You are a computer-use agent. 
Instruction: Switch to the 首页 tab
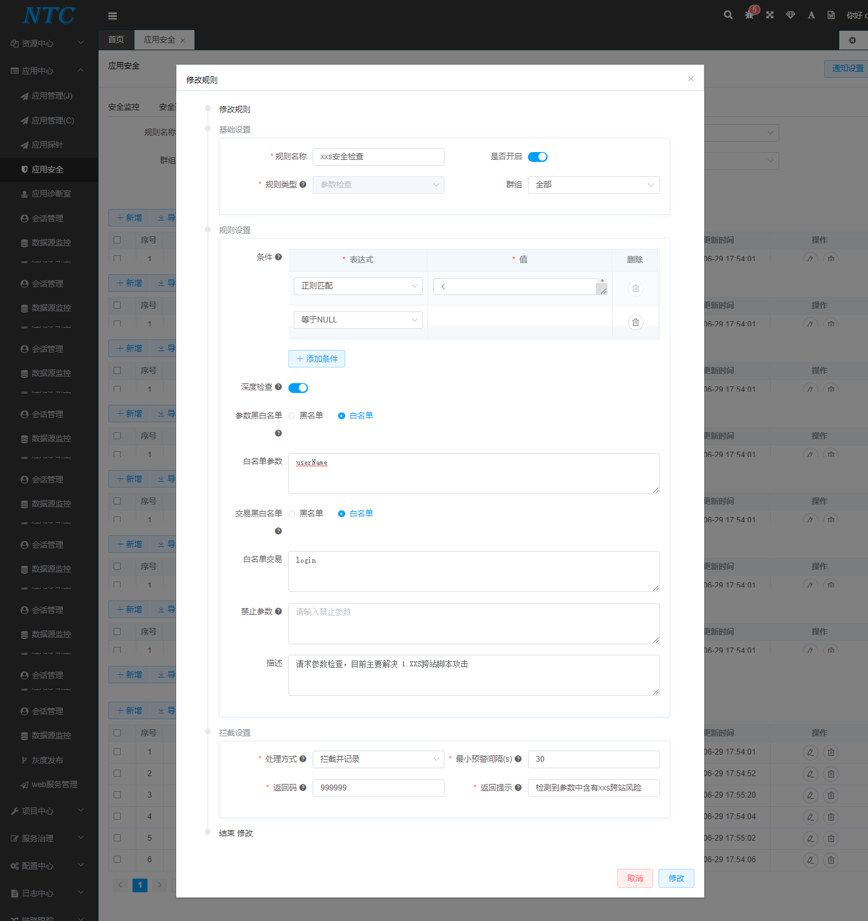point(116,40)
